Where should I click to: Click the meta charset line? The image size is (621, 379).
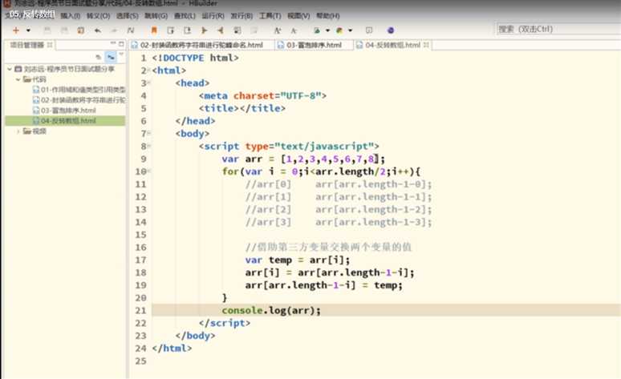click(262, 95)
